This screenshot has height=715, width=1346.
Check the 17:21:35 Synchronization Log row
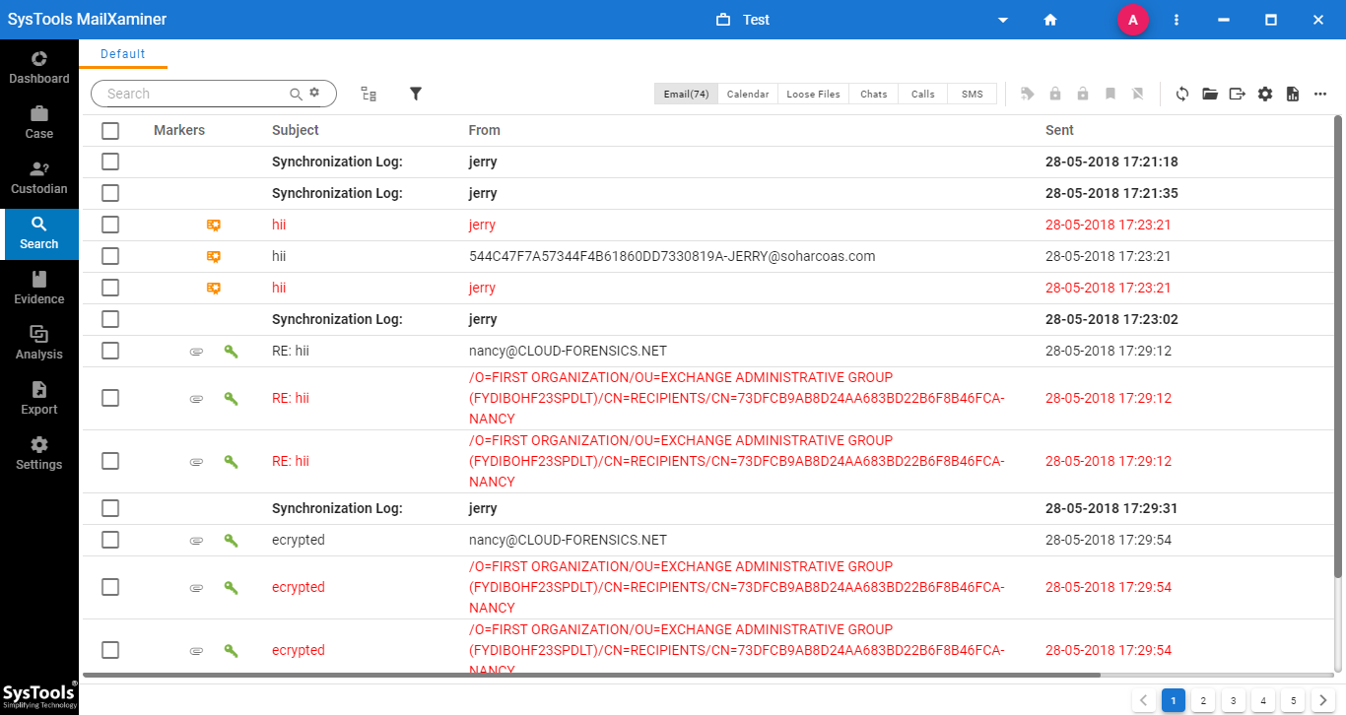coord(110,193)
